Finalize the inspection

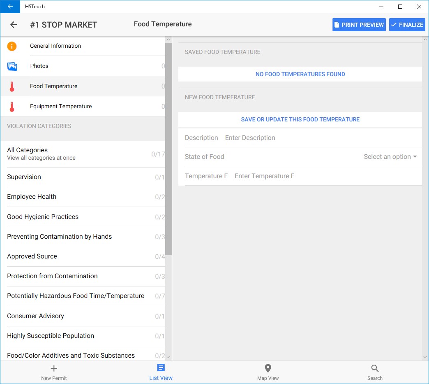[x=407, y=25]
